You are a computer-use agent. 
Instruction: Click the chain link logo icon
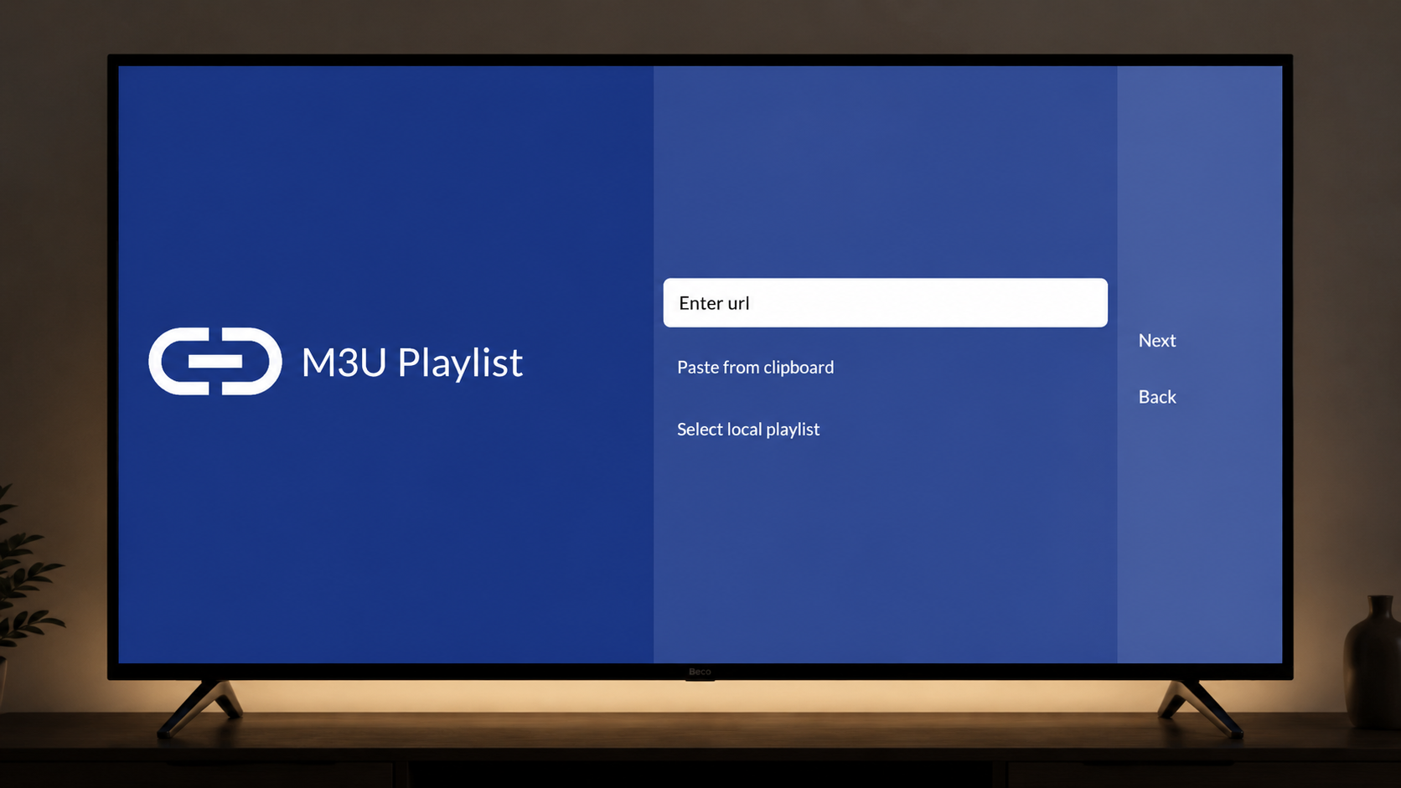click(215, 361)
